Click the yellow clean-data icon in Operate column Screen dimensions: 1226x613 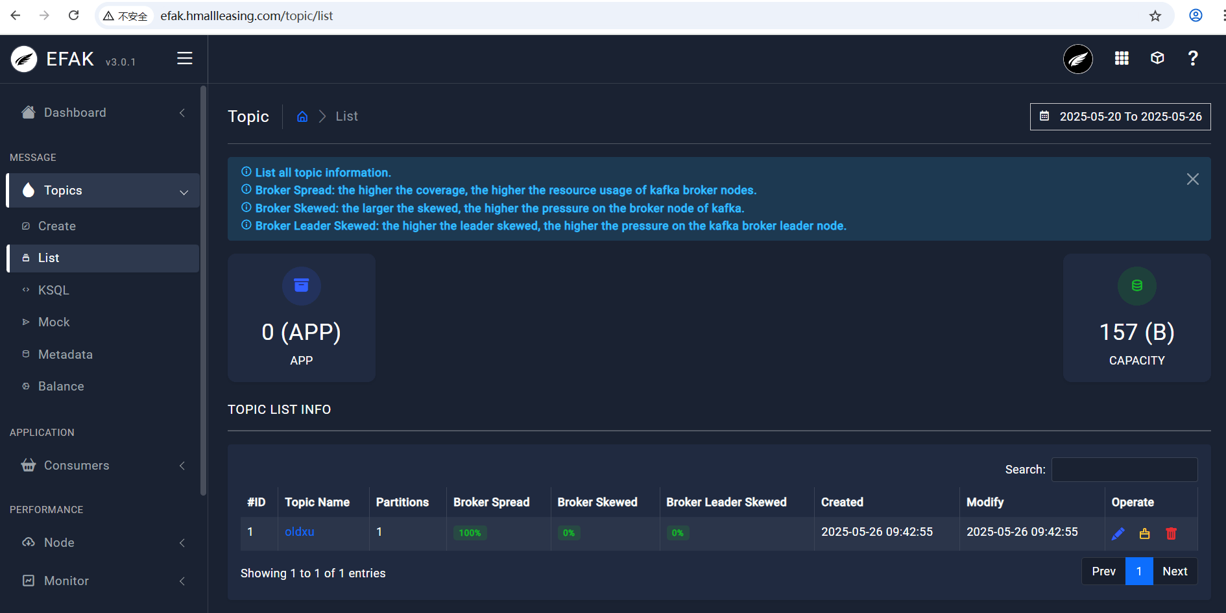pos(1144,533)
